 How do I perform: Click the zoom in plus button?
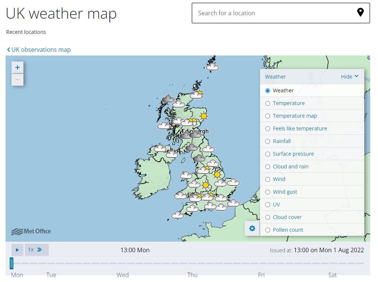(17, 67)
